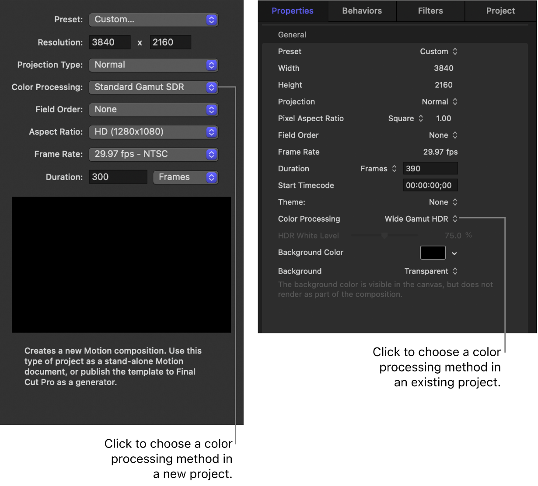
Task: Click the Background Color swatch
Action: pyautogui.click(x=433, y=253)
